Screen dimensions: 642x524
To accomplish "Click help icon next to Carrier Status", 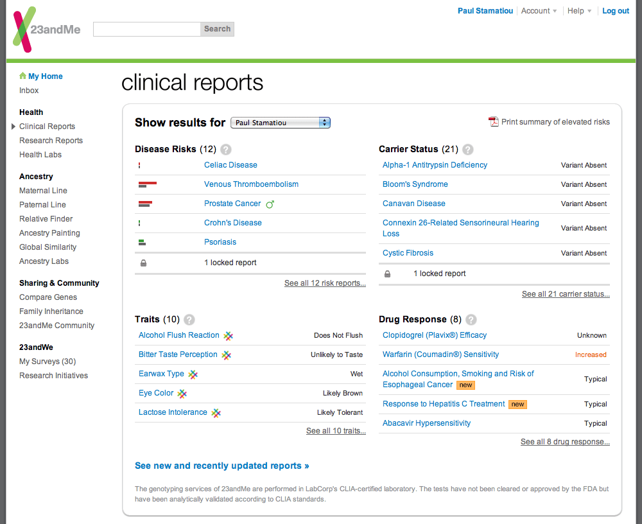I will point(468,150).
